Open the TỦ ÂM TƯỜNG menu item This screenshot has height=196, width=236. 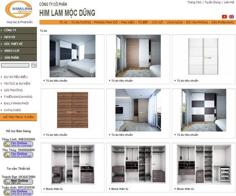coord(81,22)
